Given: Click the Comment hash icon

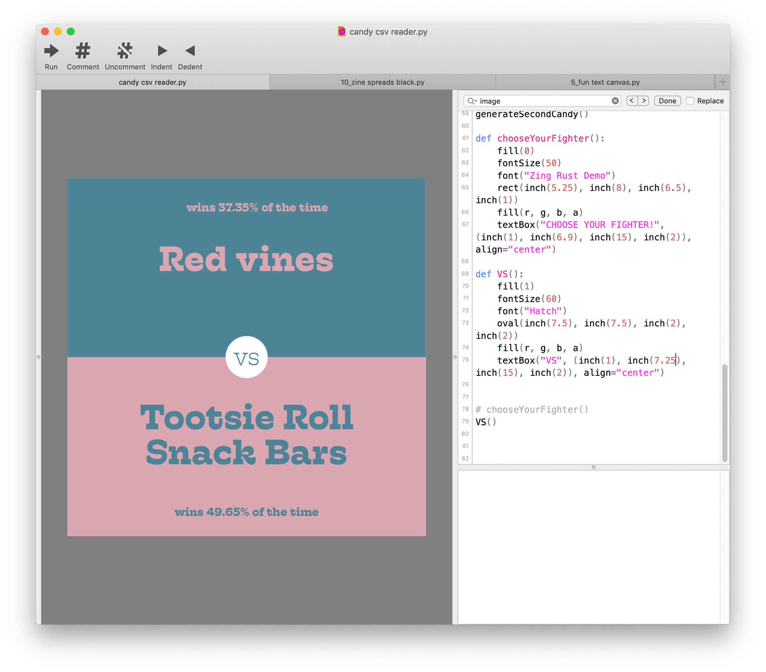Looking at the screenshot, I should pyautogui.click(x=83, y=51).
